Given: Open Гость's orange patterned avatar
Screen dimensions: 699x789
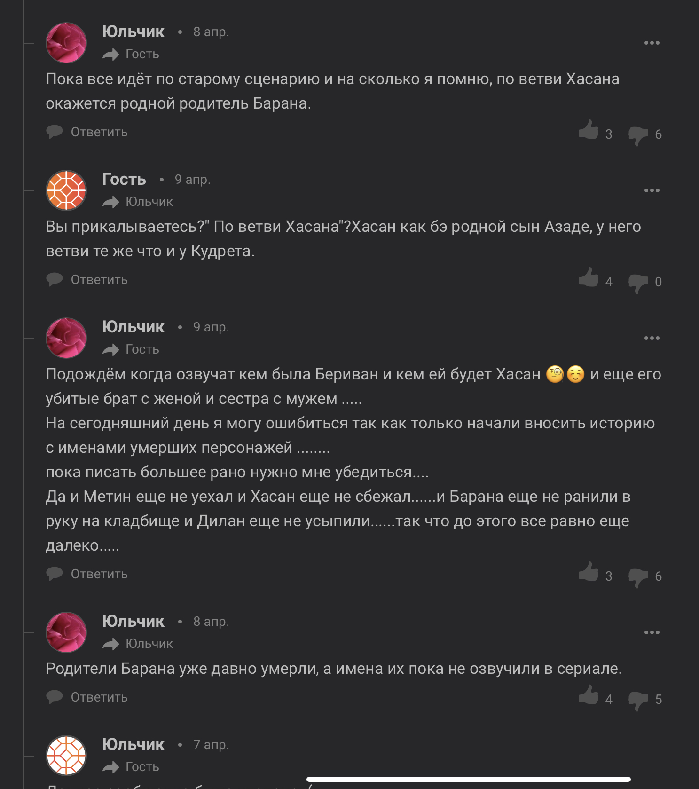Looking at the screenshot, I should [x=66, y=190].
